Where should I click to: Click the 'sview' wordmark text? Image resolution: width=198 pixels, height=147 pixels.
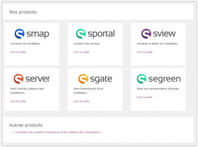click(x=164, y=33)
